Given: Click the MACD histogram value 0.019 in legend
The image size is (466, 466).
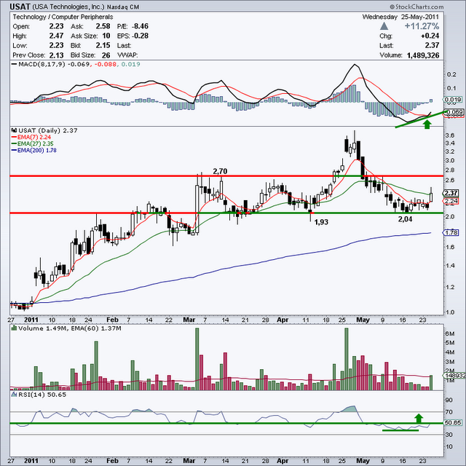Looking at the screenshot, I should click(x=131, y=64).
